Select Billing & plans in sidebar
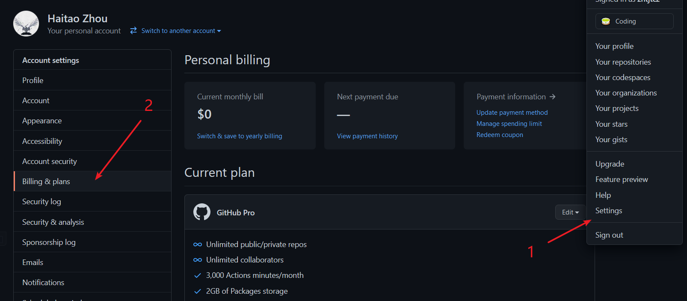 pyautogui.click(x=92, y=181)
